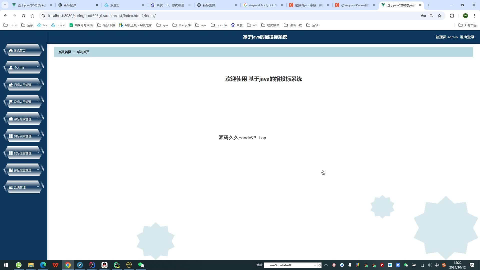
Task: Switch to the request body JSON tab
Action: pyautogui.click(x=263, y=5)
